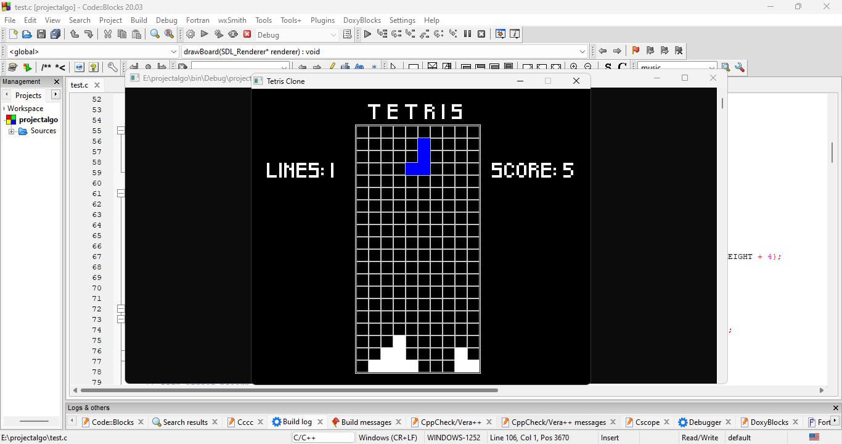
Task: Save the current file with floppy icon
Action: [41, 35]
